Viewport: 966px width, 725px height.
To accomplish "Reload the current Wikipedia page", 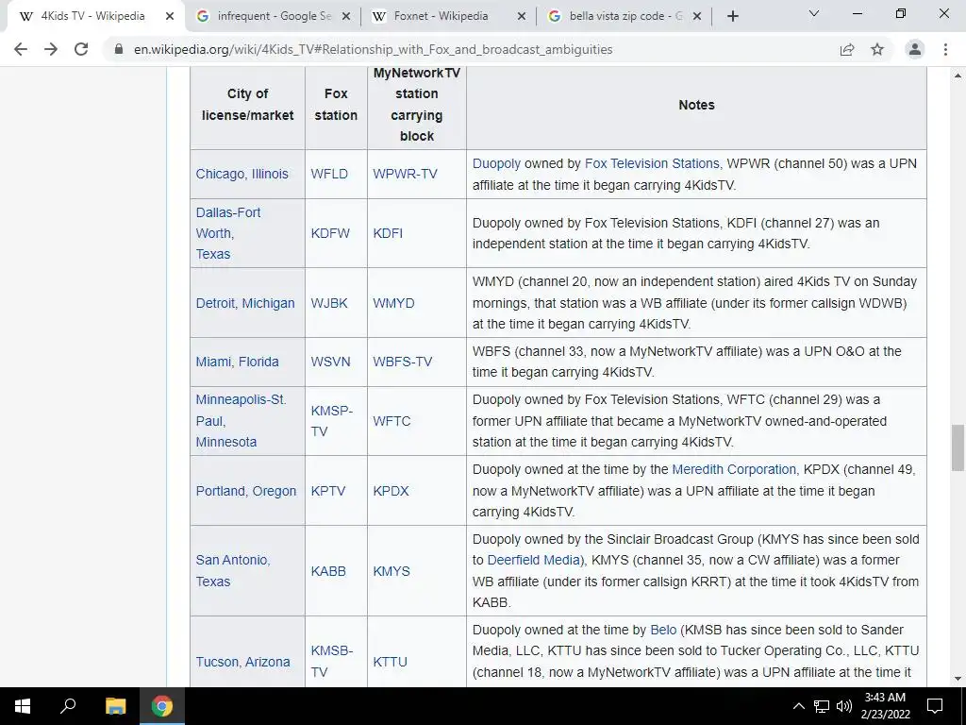I will [x=81, y=49].
